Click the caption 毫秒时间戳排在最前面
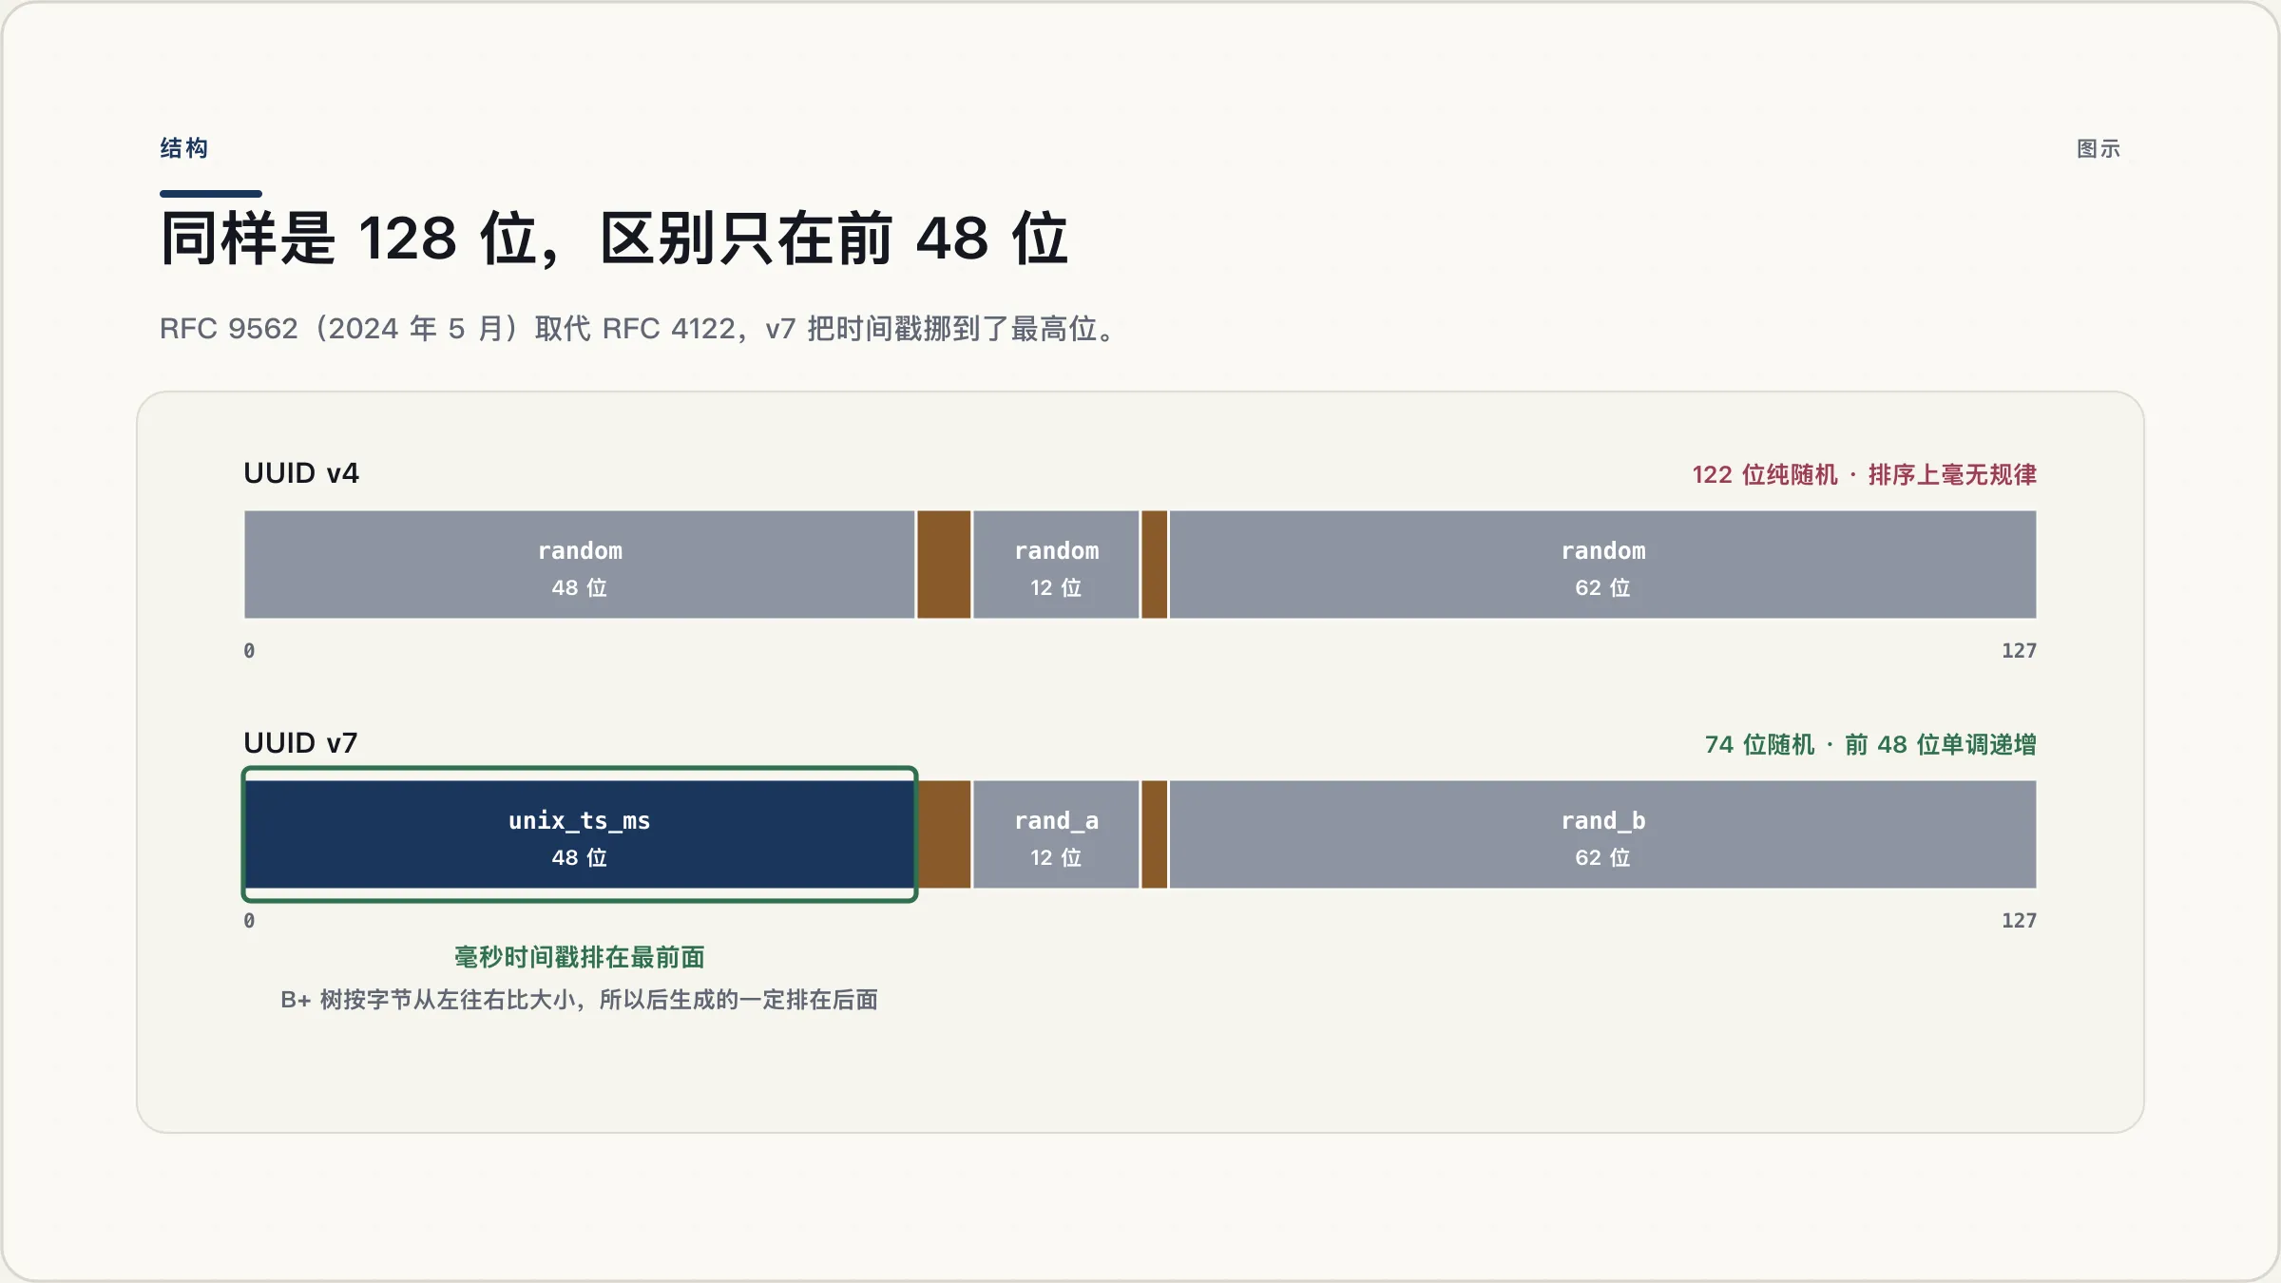 tap(580, 957)
